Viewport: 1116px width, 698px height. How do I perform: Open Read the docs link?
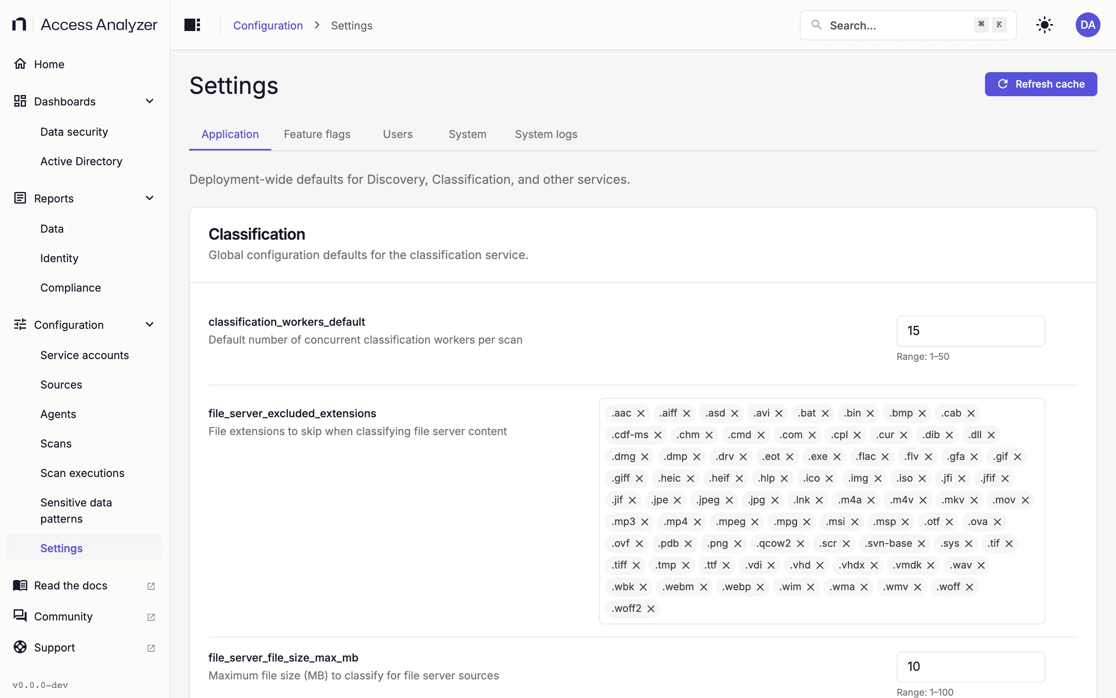85,586
